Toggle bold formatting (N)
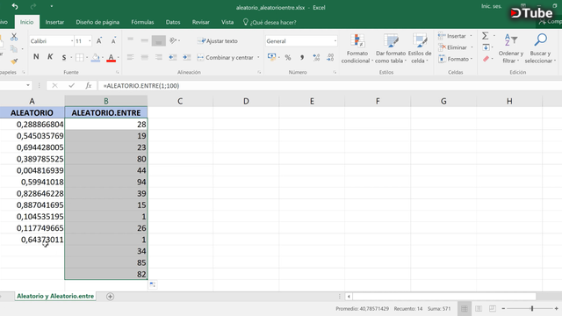Screen dimensions: 562x316 36,57
